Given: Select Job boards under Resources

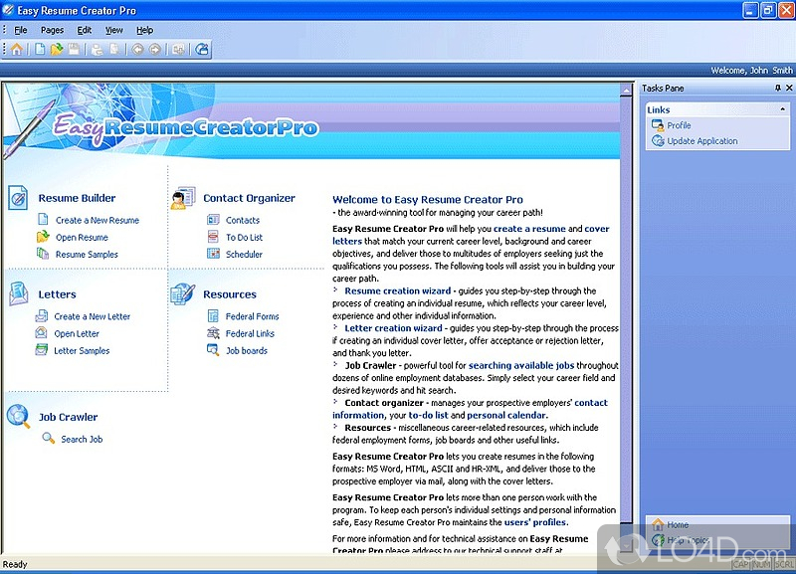Looking at the screenshot, I should [246, 351].
